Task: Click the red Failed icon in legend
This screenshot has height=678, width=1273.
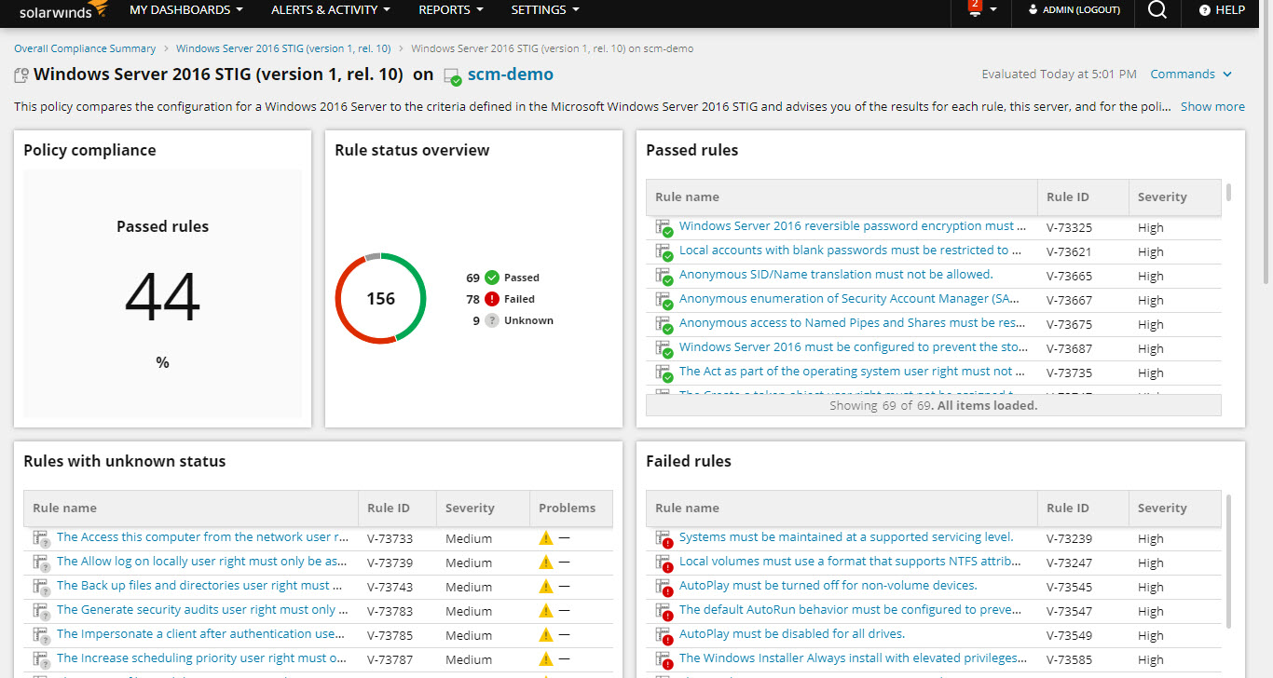Action: pyautogui.click(x=492, y=299)
